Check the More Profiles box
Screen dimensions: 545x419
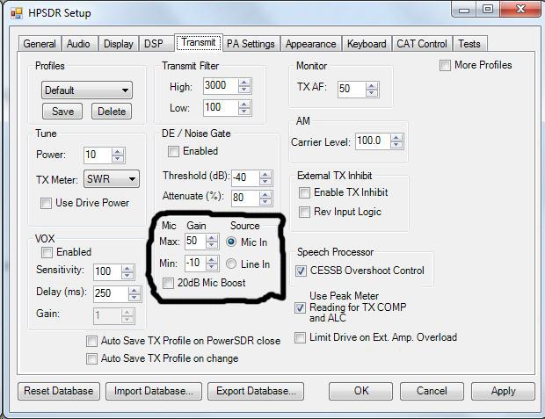[x=446, y=65]
